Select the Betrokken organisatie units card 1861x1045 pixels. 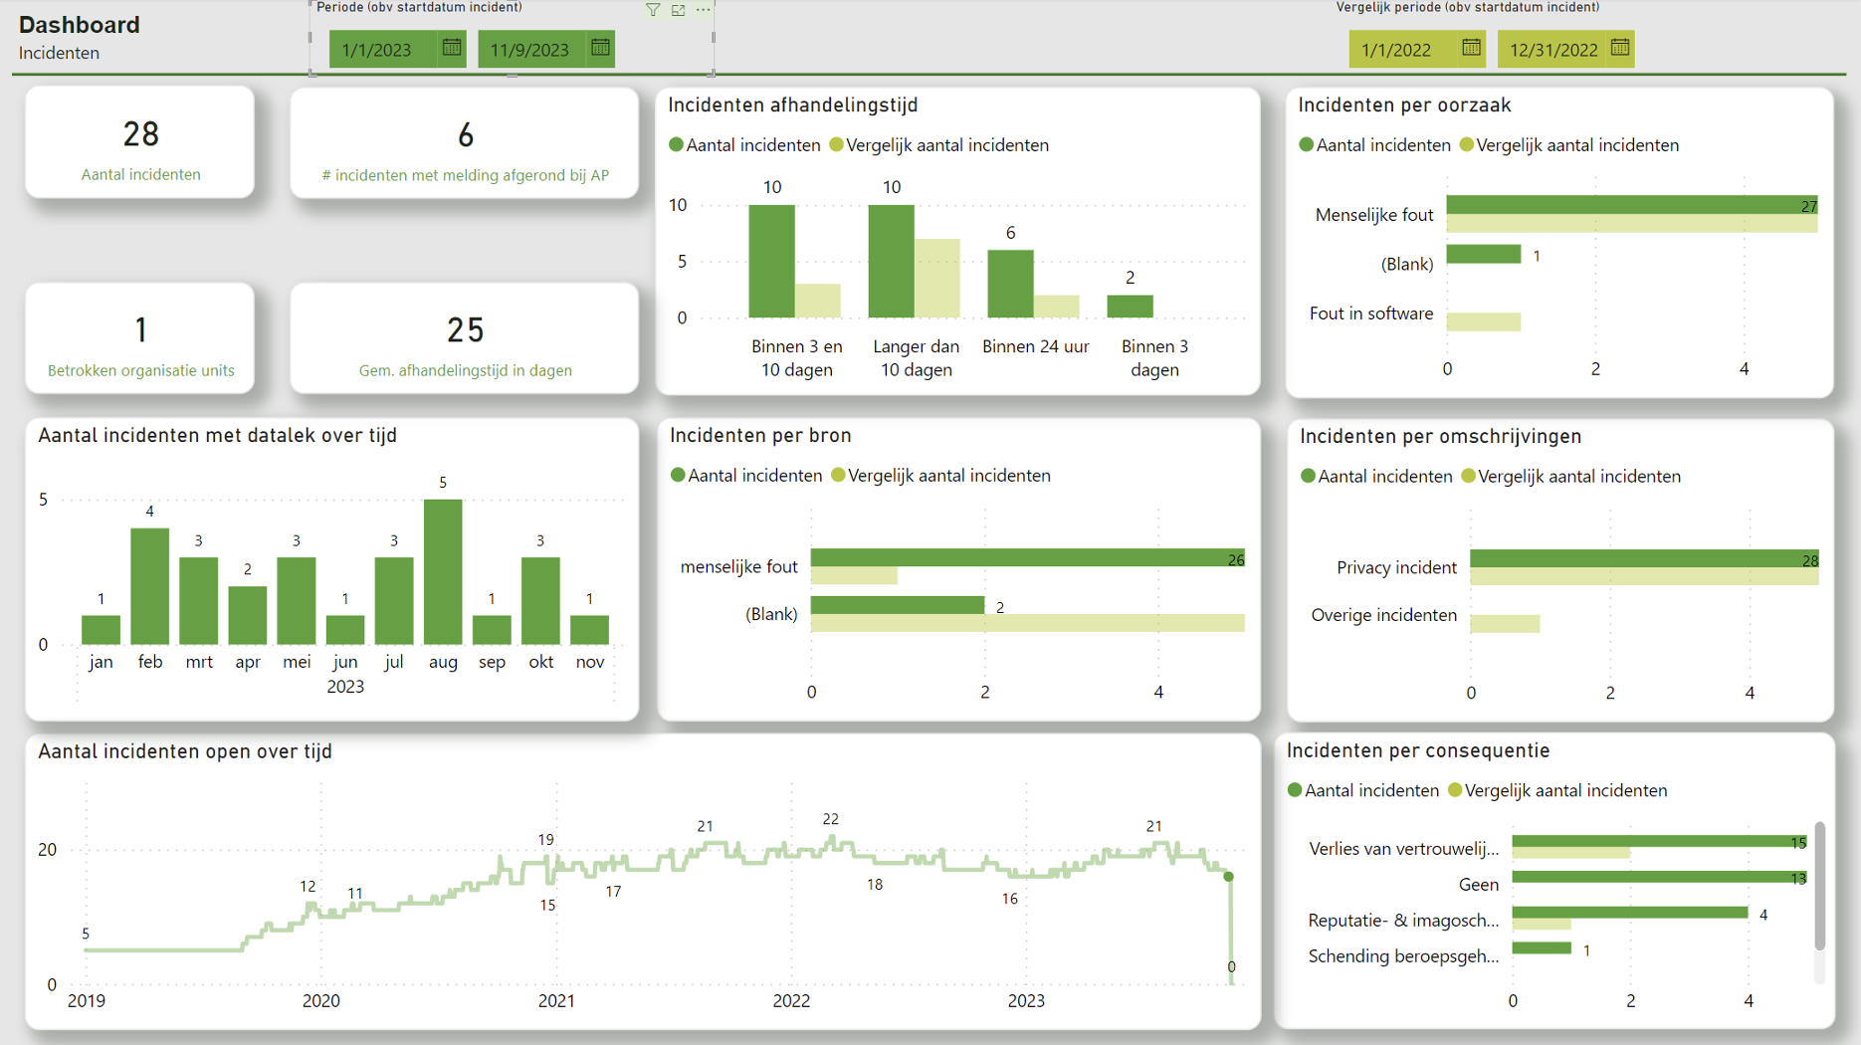[x=140, y=338]
